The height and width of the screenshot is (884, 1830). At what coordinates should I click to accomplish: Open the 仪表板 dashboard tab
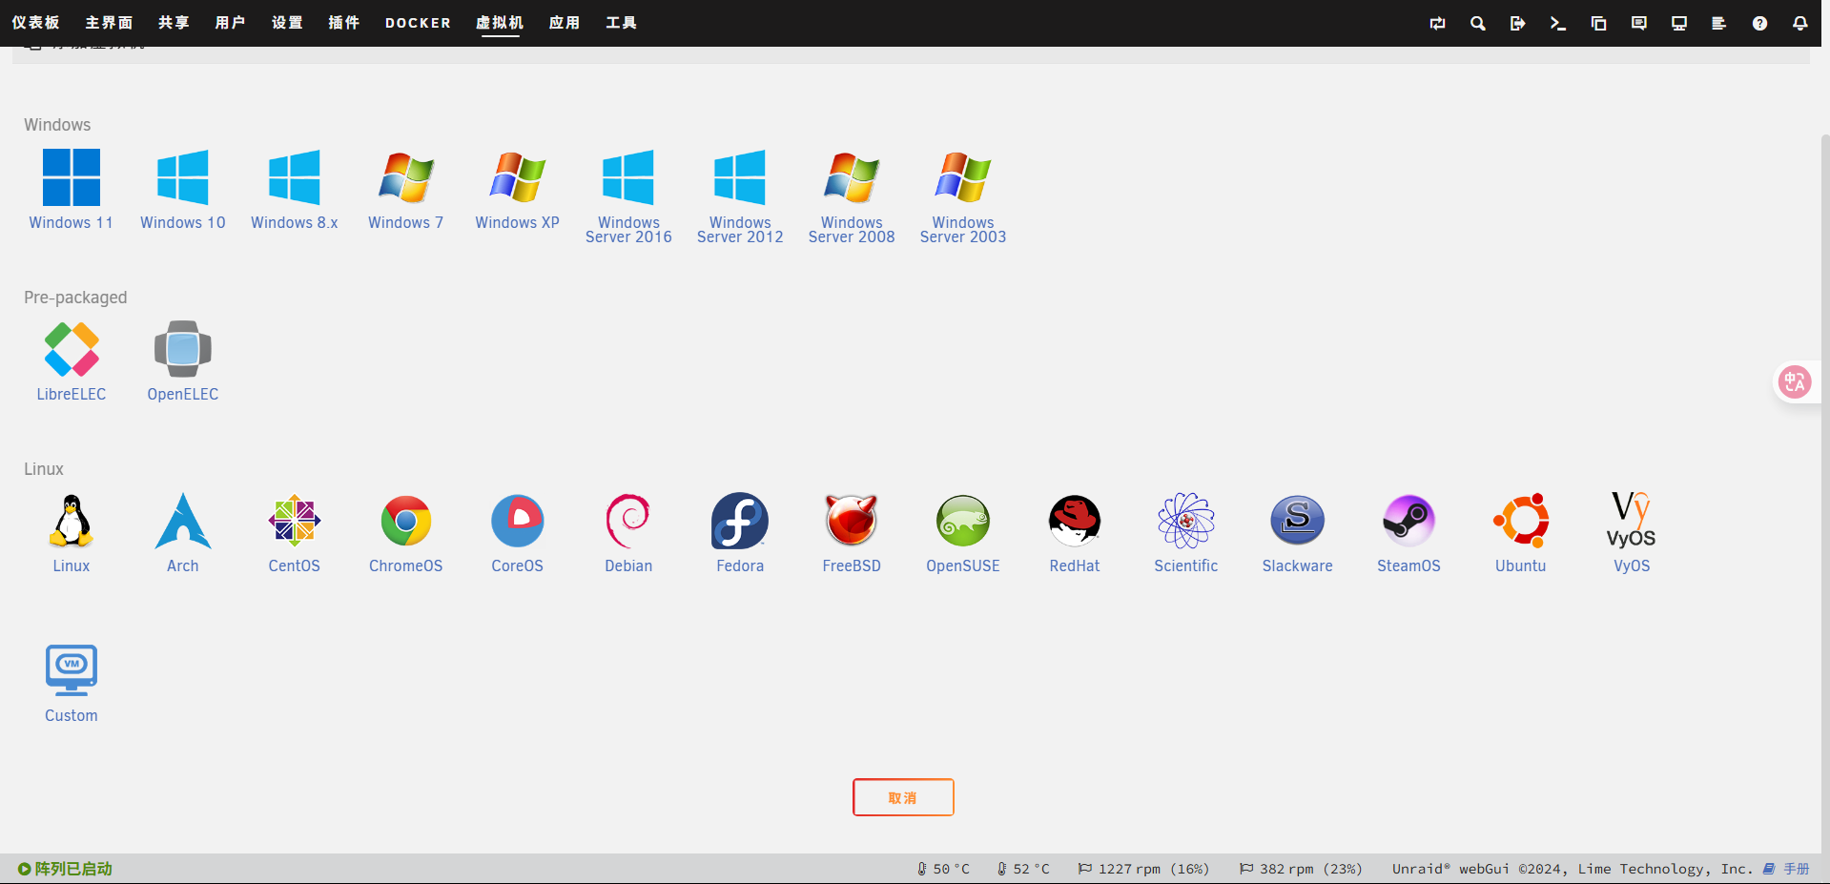click(36, 22)
